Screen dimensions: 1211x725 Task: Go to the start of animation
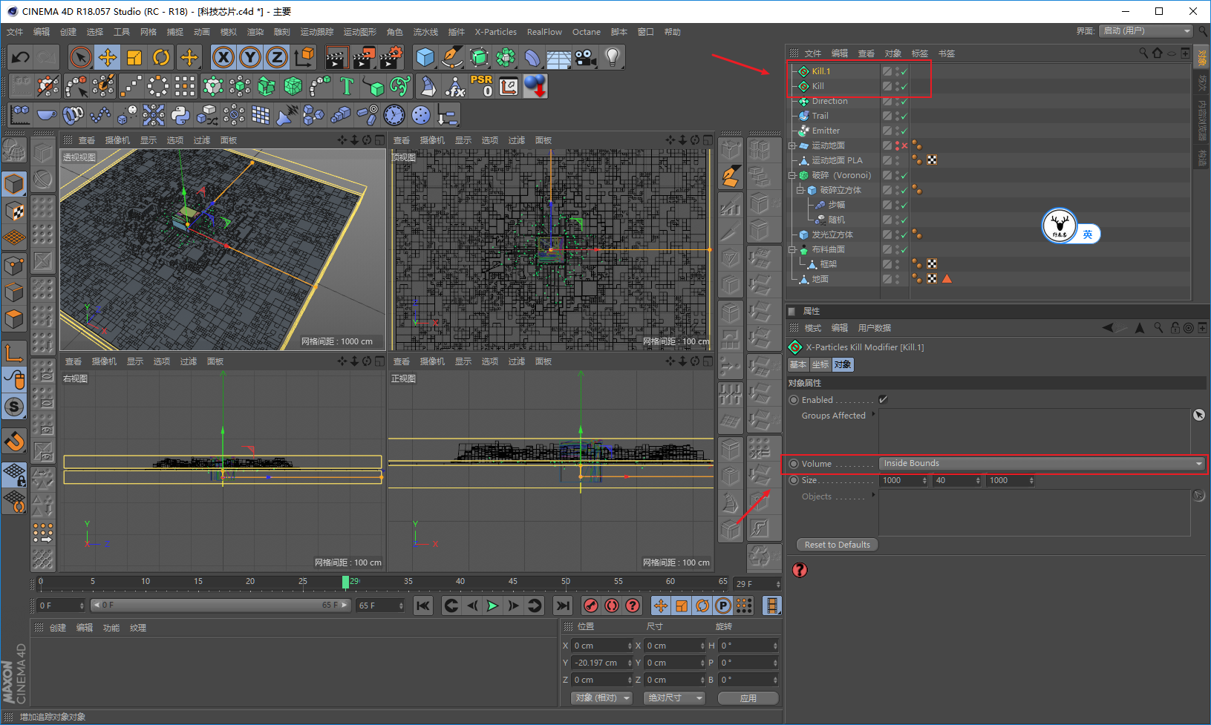click(x=423, y=606)
